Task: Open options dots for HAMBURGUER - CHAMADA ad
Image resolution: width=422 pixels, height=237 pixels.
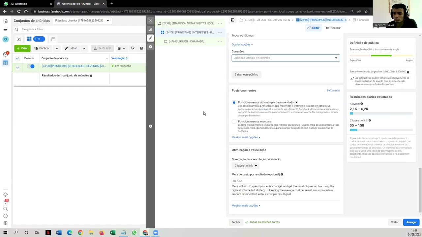Action: 220,41
